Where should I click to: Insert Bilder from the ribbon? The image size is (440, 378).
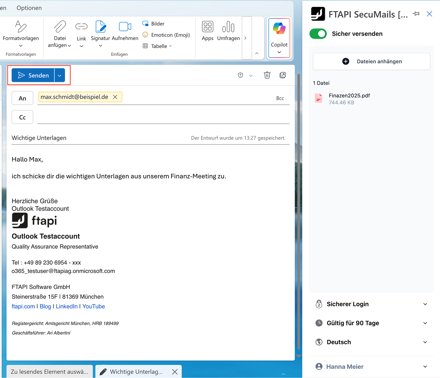[154, 24]
